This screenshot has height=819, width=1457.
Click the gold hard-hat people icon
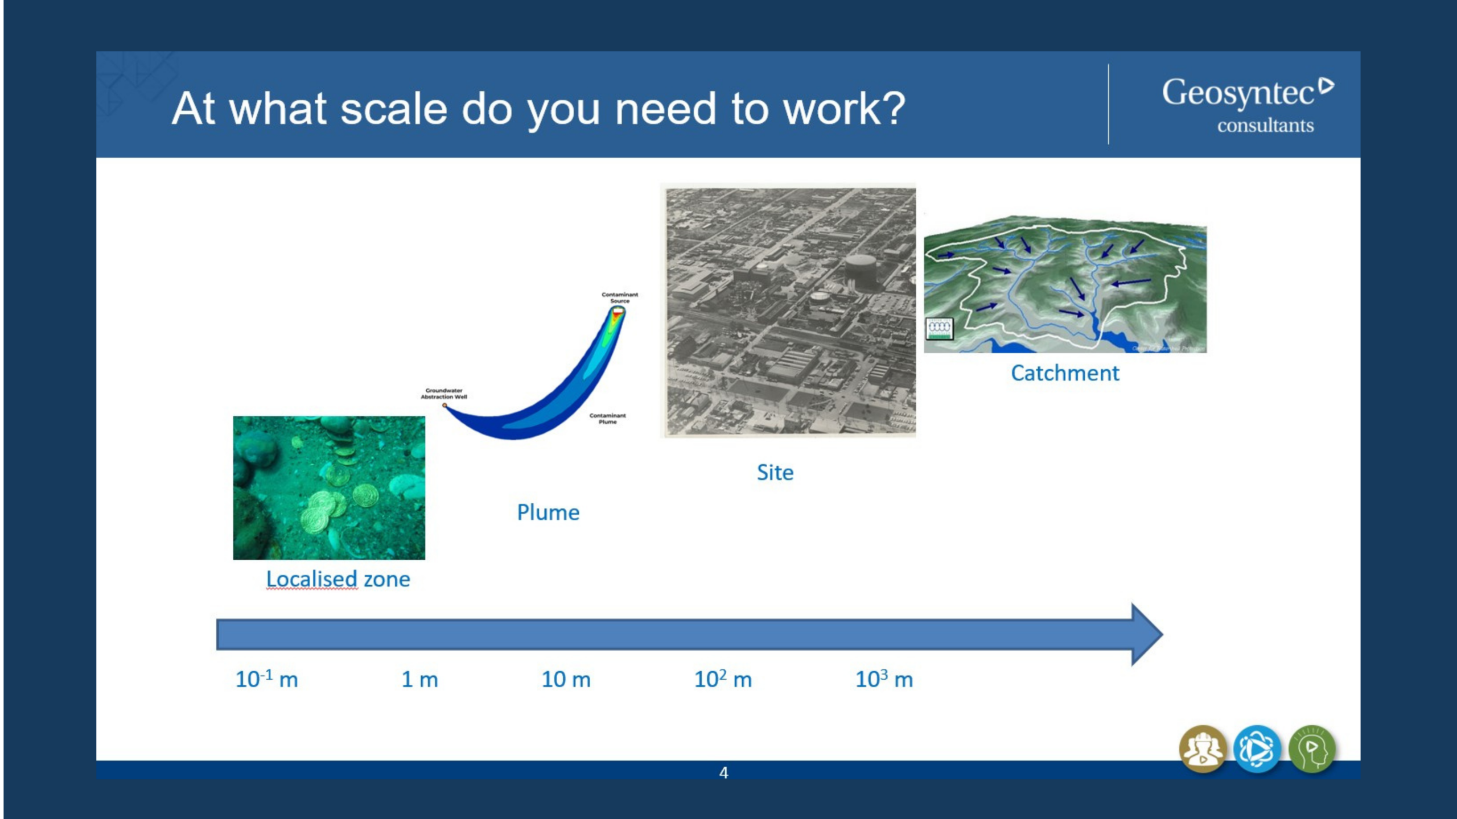pyautogui.click(x=1202, y=748)
